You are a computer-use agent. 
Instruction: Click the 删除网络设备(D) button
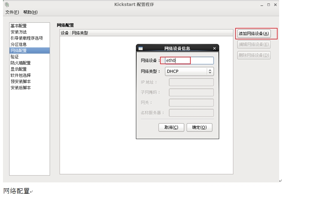[x=254, y=55]
